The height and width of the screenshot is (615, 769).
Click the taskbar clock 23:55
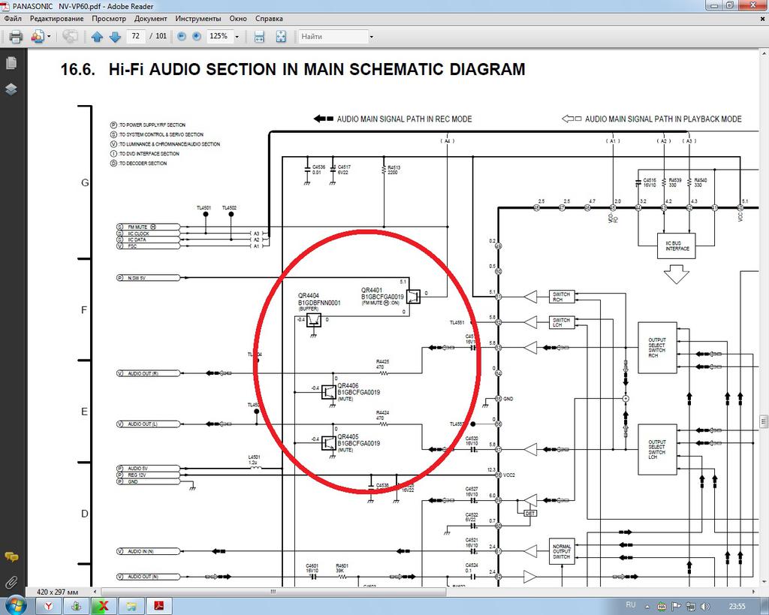(x=737, y=606)
